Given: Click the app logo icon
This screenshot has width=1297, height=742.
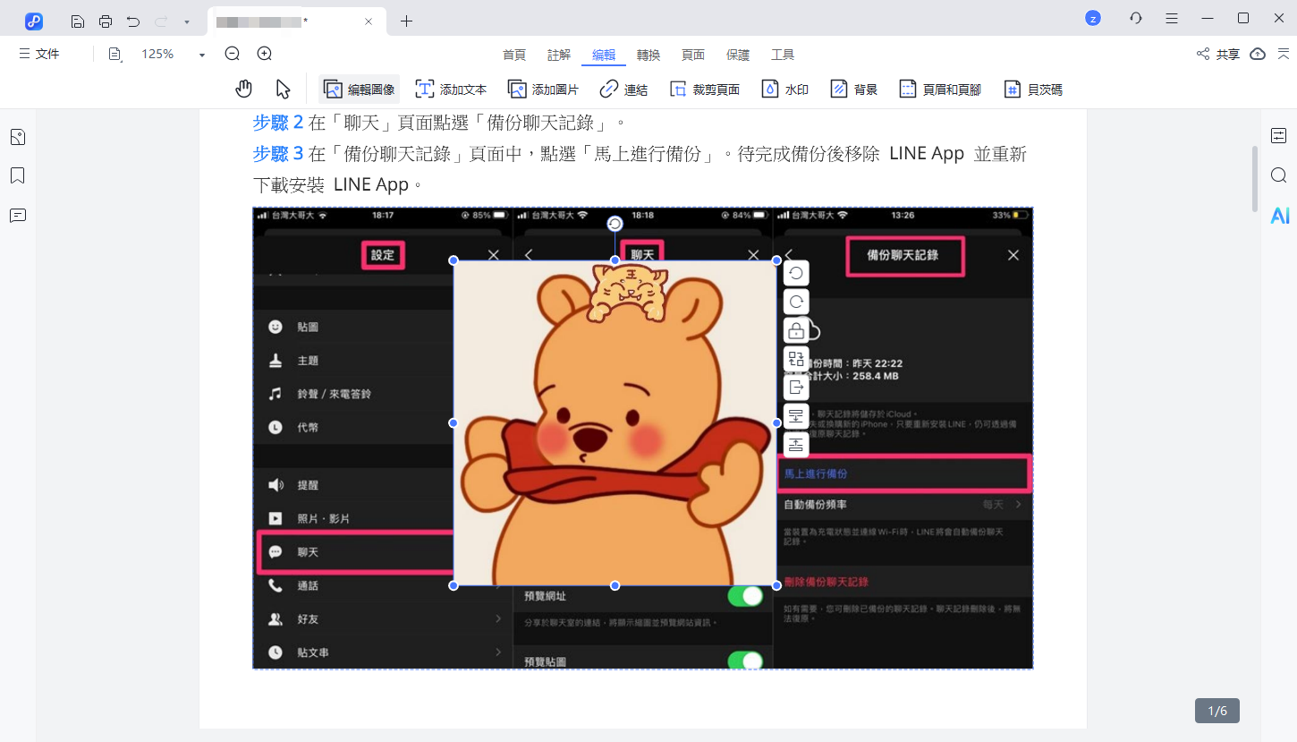Looking at the screenshot, I should 34,21.
